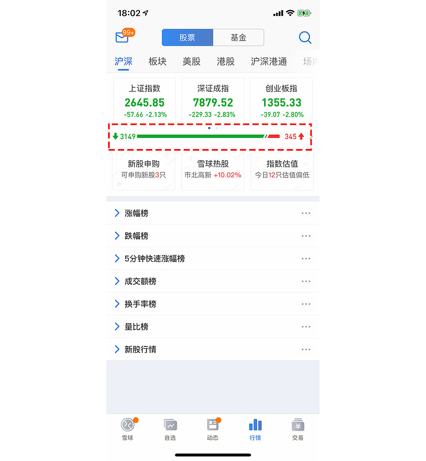Select the 沪深港通 tab

(x=269, y=61)
